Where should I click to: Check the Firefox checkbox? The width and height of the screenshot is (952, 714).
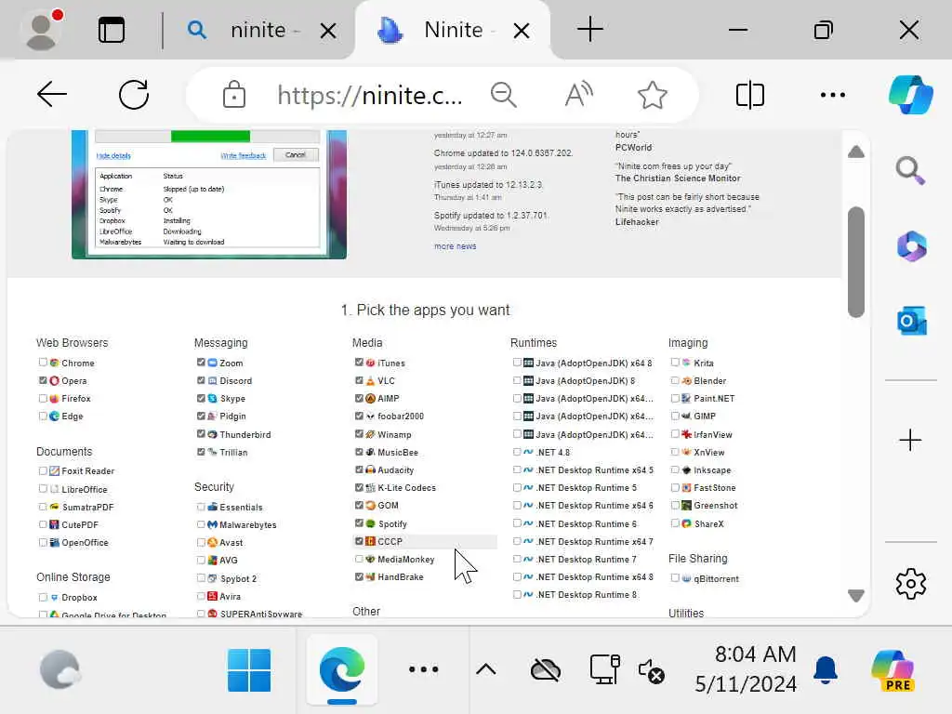coord(43,398)
